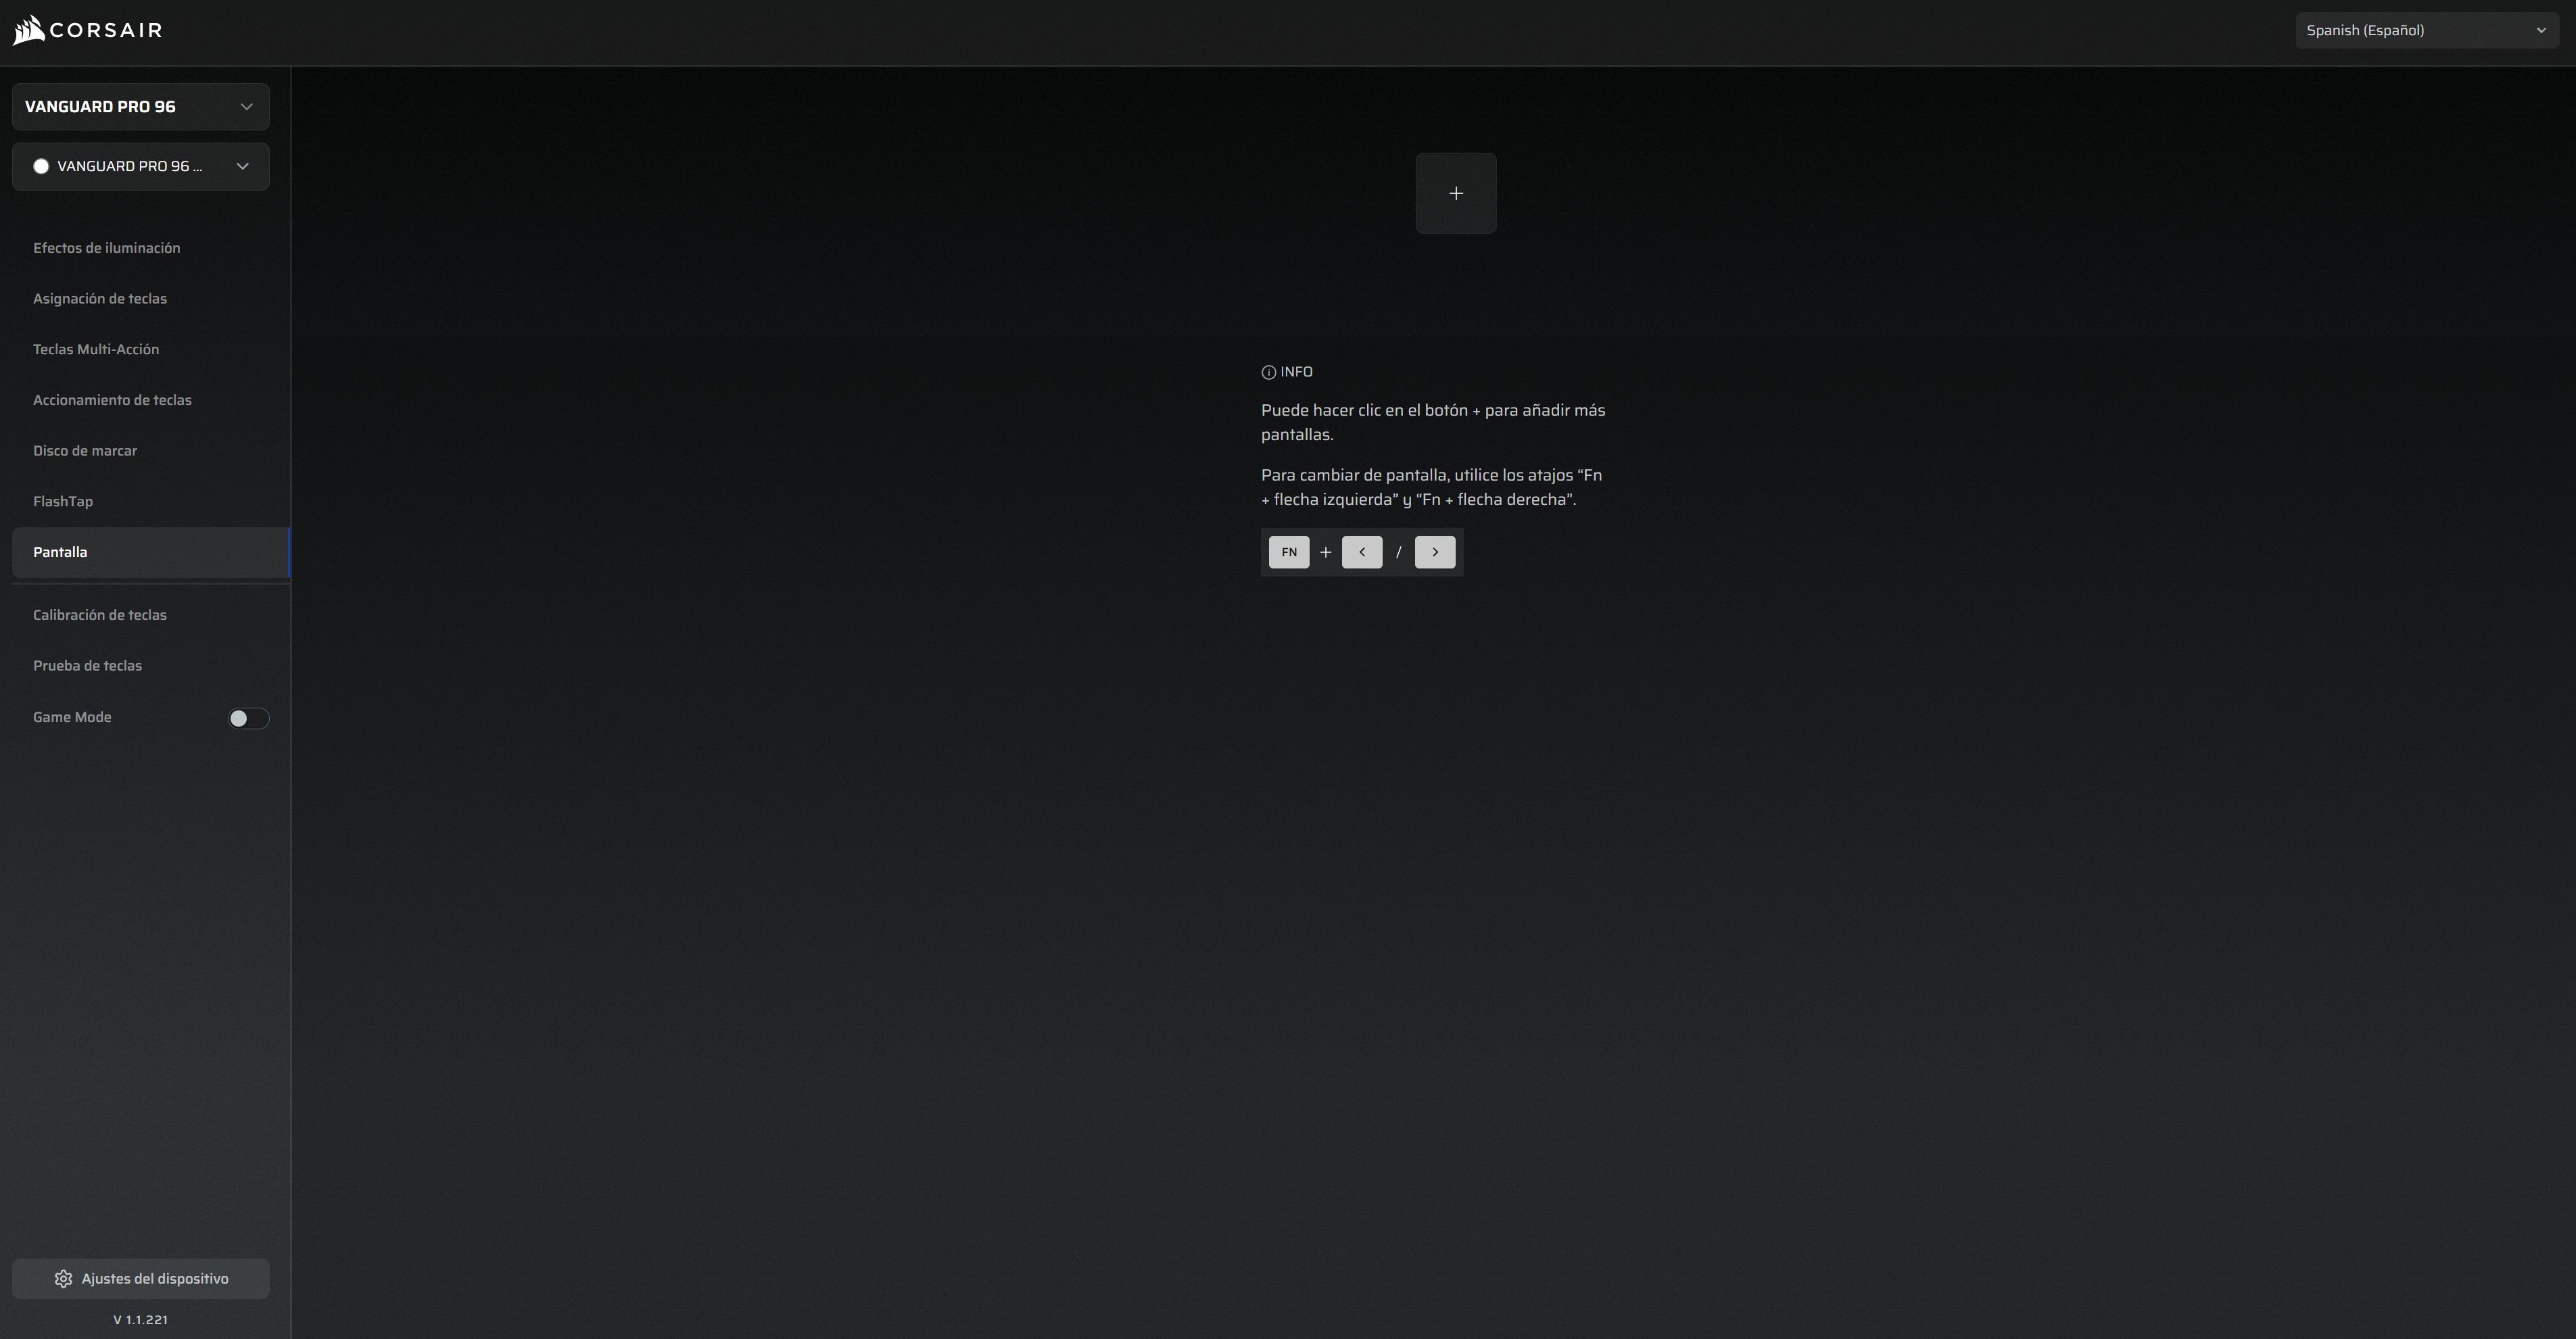Click the Game Mode label
Image resolution: width=2576 pixels, height=1339 pixels.
click(x=72, y=717)
